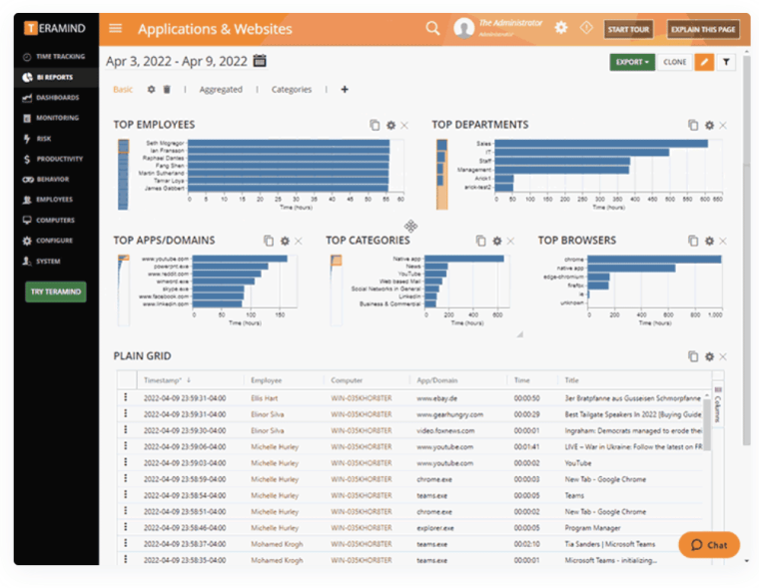Click the Top Departments chart range slider
759x588 pixels.
[x=441, y=175]
